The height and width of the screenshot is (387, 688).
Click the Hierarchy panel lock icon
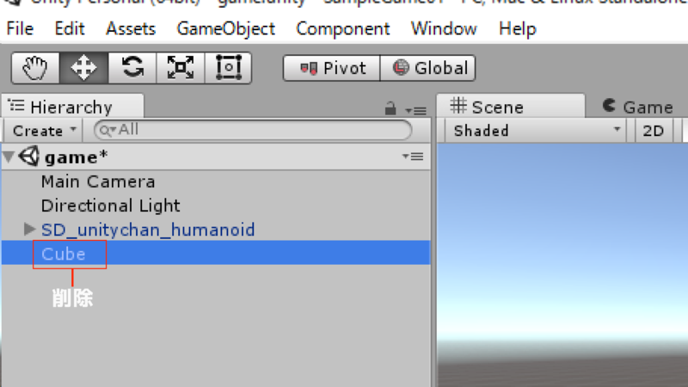pos(390,108)
